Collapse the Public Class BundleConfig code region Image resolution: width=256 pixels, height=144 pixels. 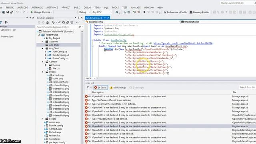coord(92,40)
